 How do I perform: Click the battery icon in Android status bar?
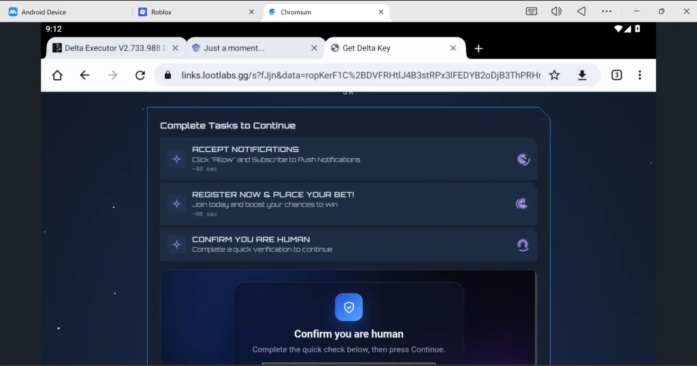point(637,29)
